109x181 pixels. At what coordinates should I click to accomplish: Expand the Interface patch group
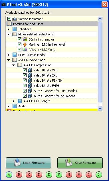point(8,29)
